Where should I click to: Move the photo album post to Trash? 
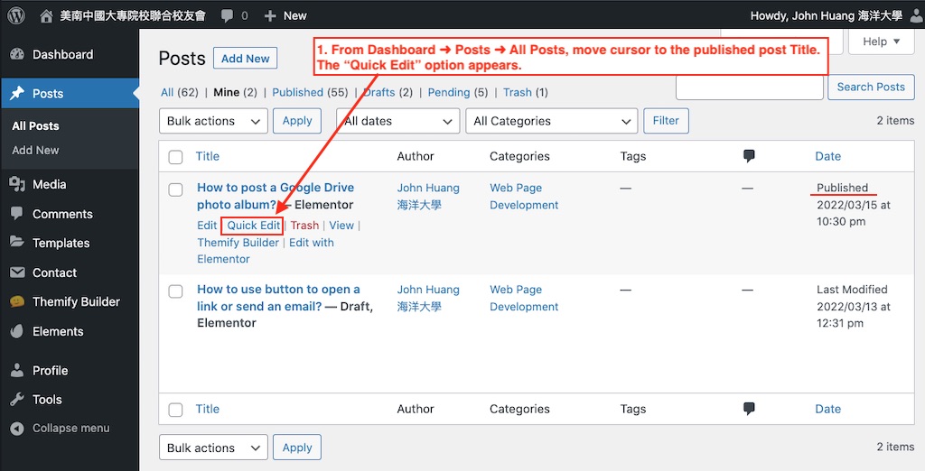coord(304,226)
